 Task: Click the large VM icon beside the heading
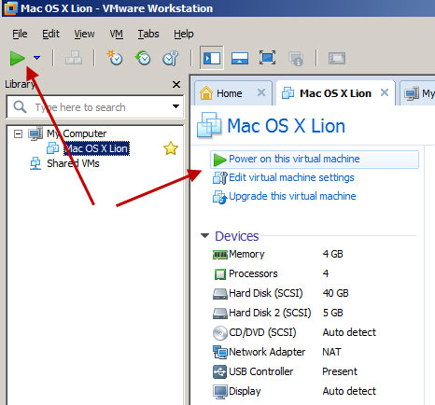[209, 125]
